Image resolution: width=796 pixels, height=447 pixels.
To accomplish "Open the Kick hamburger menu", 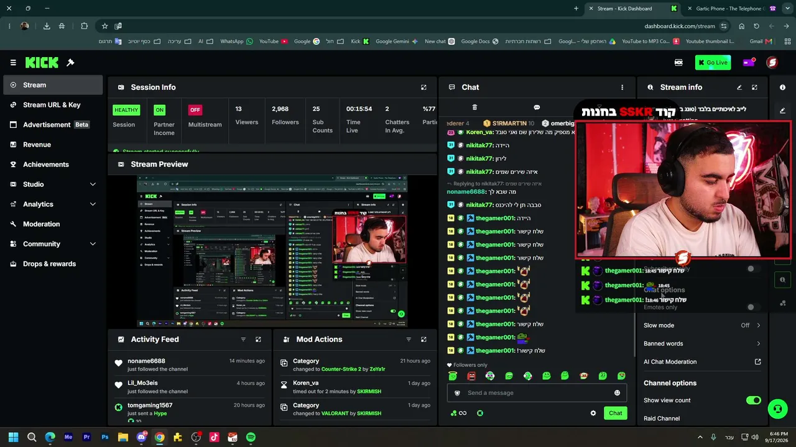I will [13, 63].
